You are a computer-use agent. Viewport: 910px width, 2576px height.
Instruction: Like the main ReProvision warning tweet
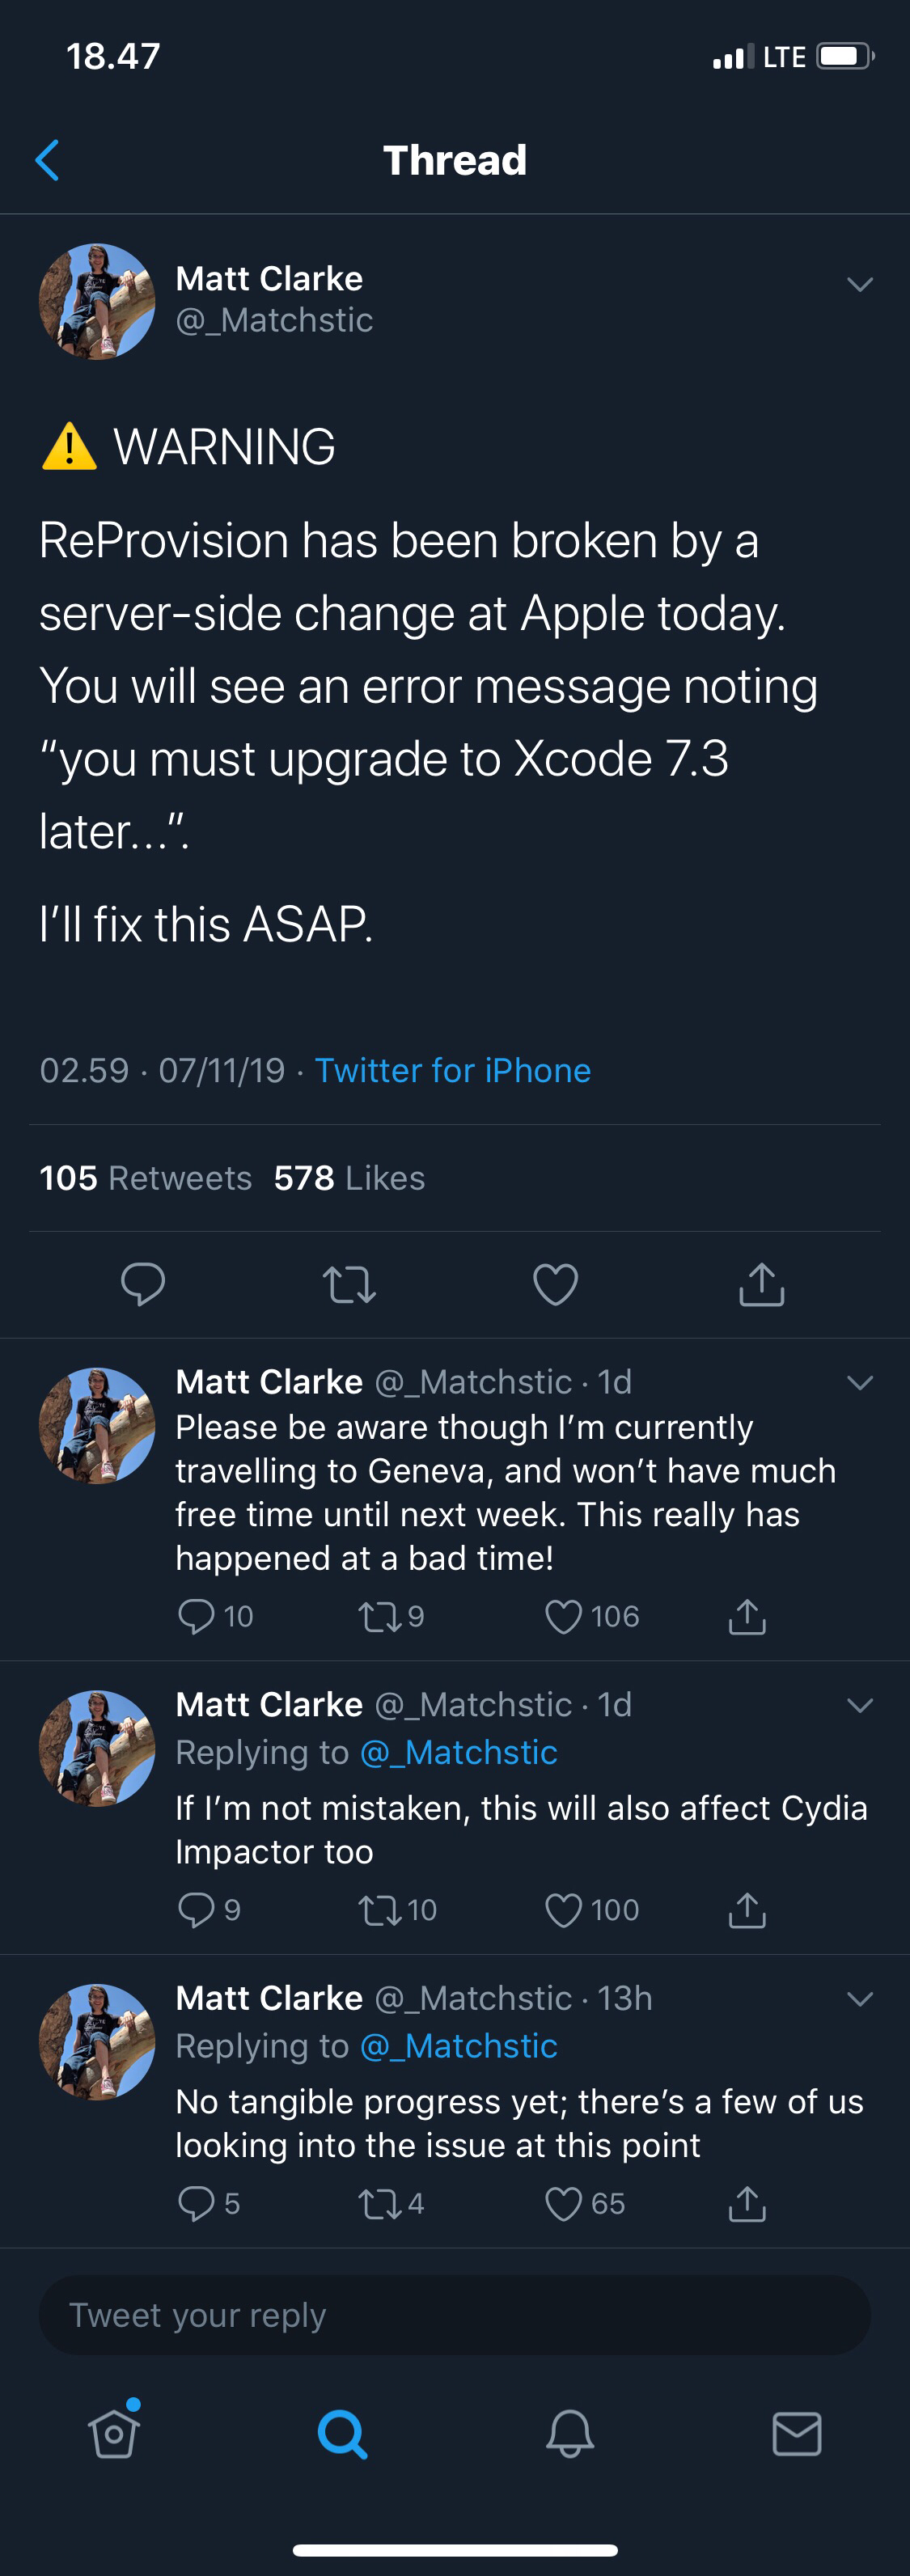coord(555,1284)
